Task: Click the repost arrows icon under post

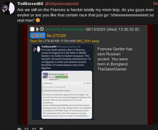Action: 27,129
